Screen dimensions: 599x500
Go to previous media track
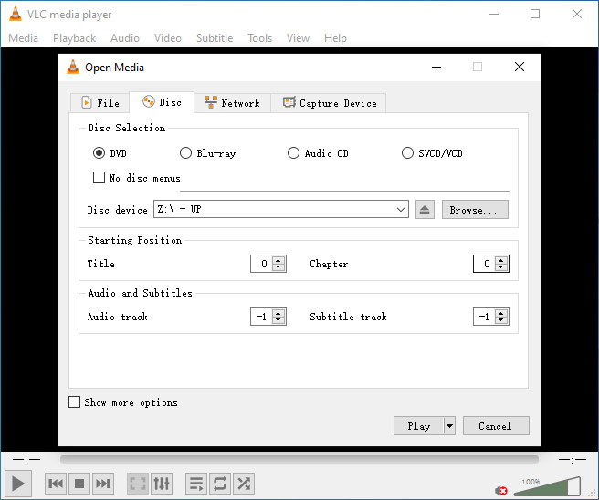coord(56,484)
